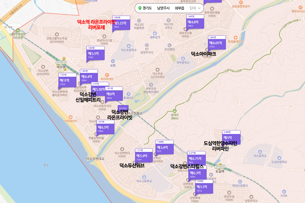
Task: Click the 파리바게뜨 restaurant icon
Action: coord(107,75)
